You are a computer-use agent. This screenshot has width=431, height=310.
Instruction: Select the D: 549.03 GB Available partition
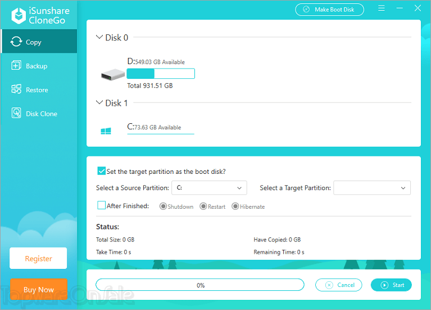(x=156, y=61)
